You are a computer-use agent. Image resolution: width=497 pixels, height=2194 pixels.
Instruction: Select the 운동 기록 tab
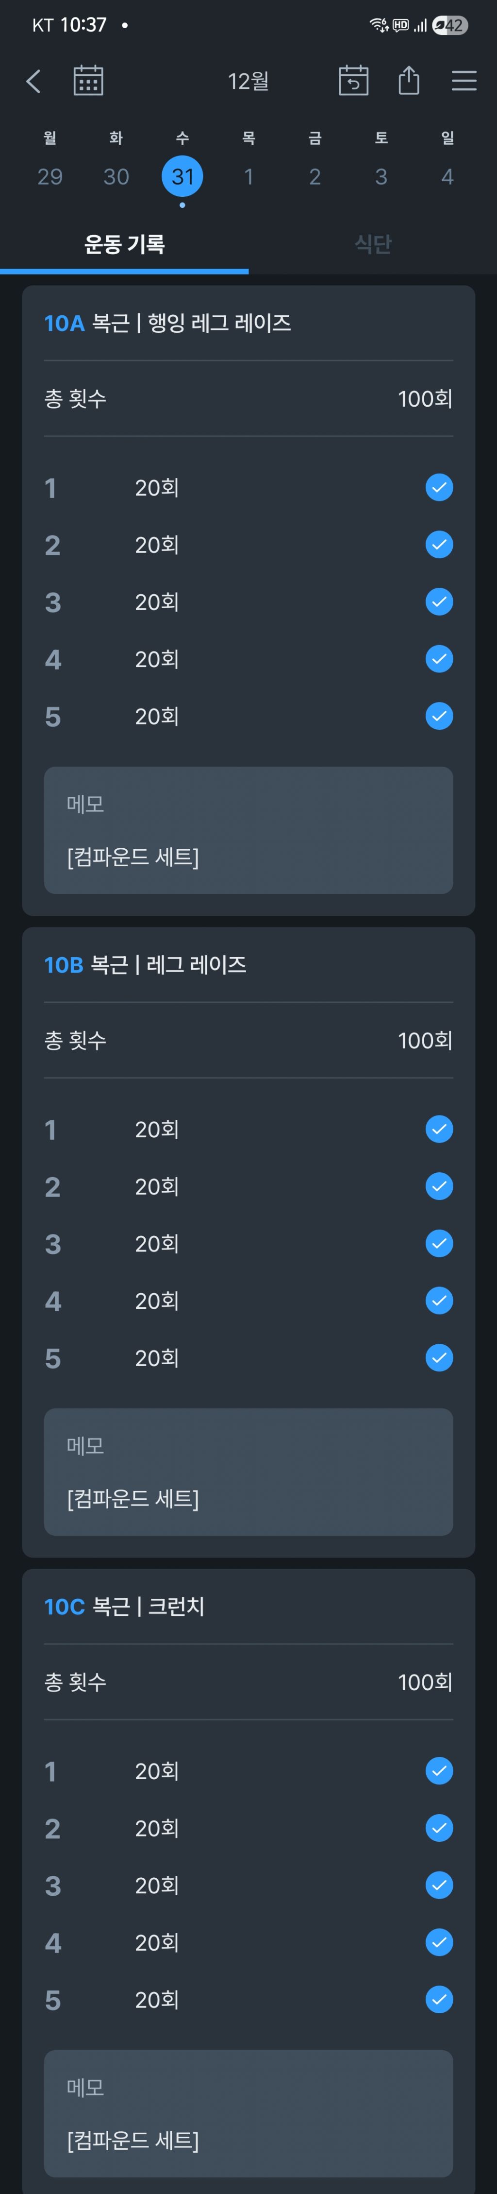(124, 244)
